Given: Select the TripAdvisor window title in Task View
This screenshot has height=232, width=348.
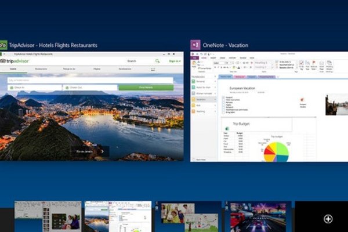Looking at the screenshot, I should (53, 45).
